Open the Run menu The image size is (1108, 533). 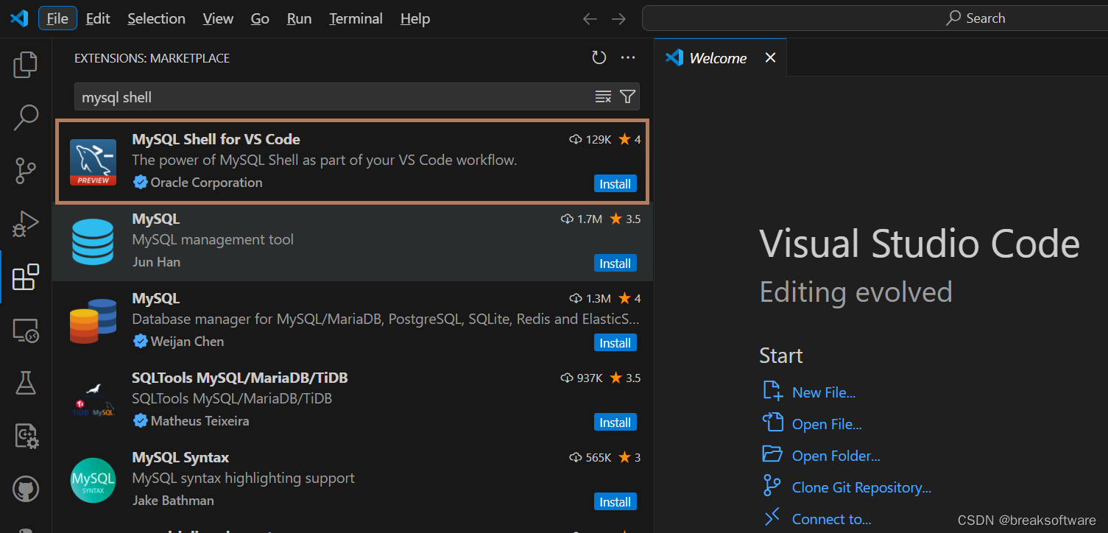[x=299, y=18]
